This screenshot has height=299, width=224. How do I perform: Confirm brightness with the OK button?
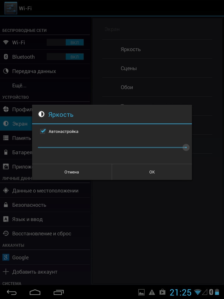pos(152,172)
